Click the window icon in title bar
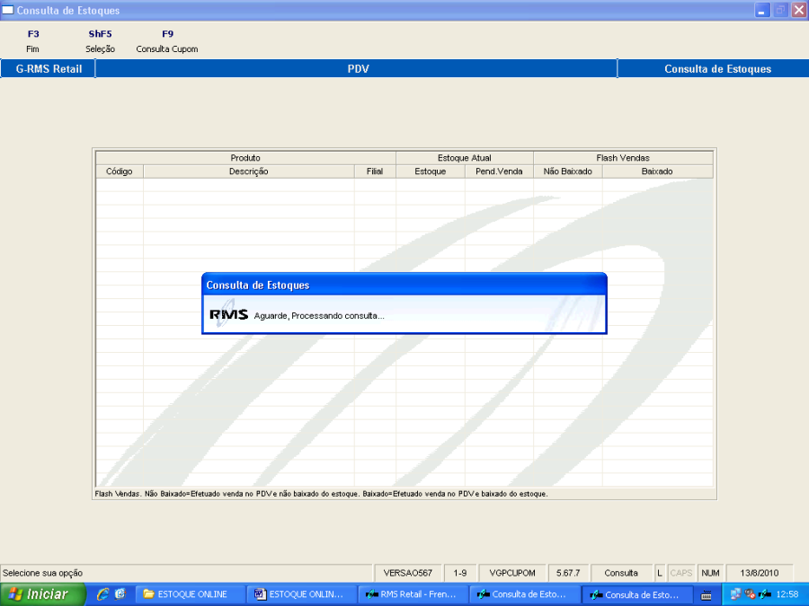Viewport: 809px width, 606px height. (x=8, y=10)
